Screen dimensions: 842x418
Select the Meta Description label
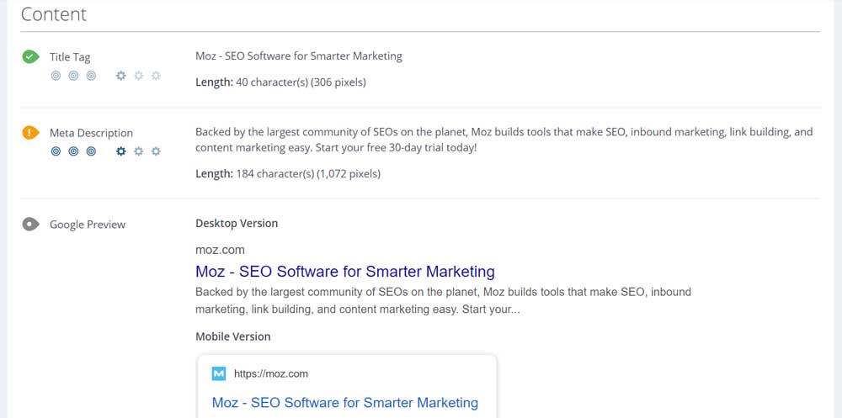(x=91, y=133)
